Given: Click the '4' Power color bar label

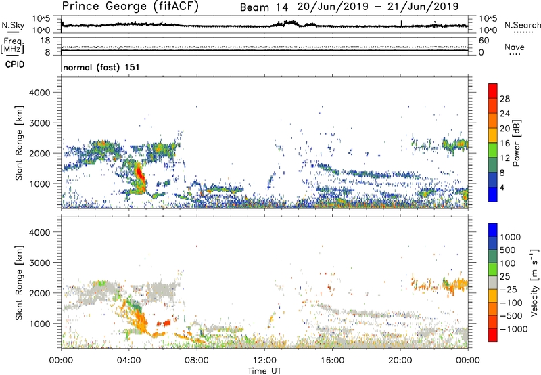Looking at the screenshot, I should click(x=502, y=187).
